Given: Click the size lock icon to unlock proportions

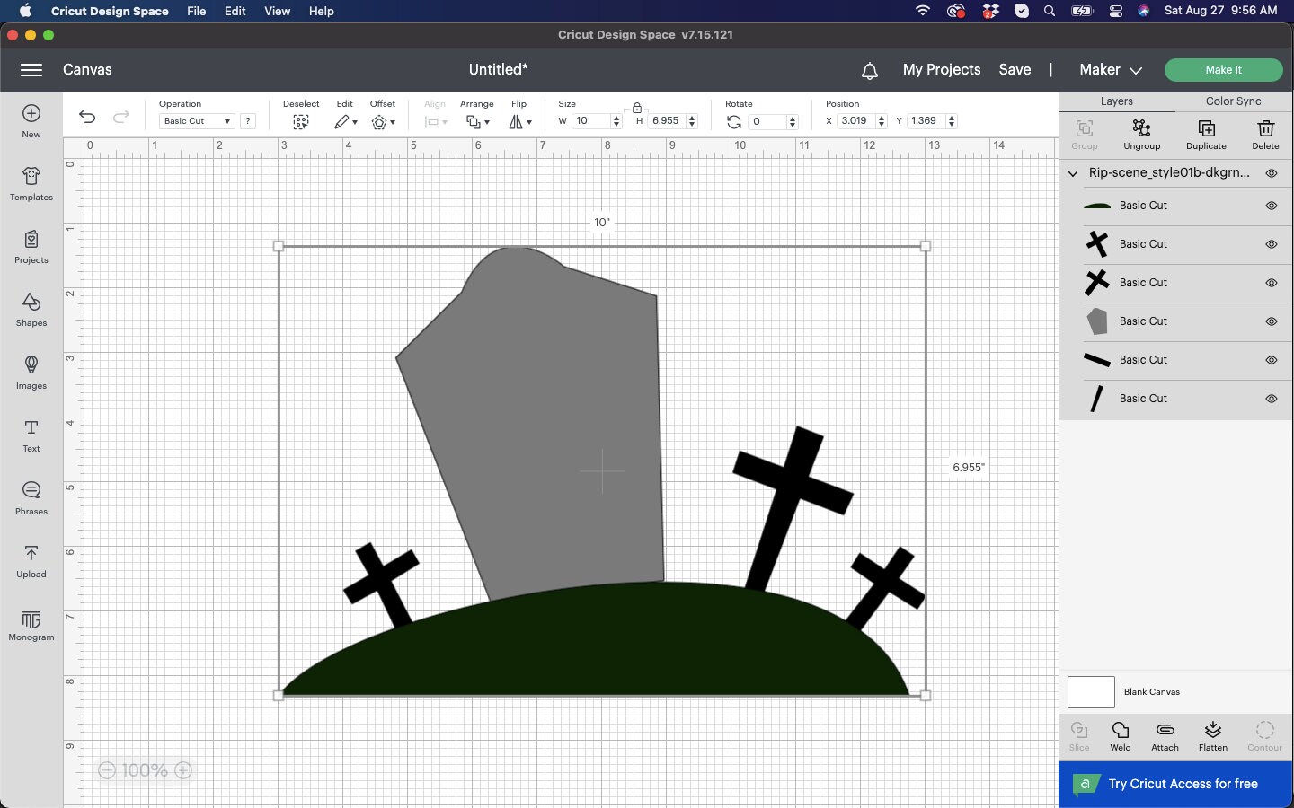Looking at the screenshot, I should point(637,107).
